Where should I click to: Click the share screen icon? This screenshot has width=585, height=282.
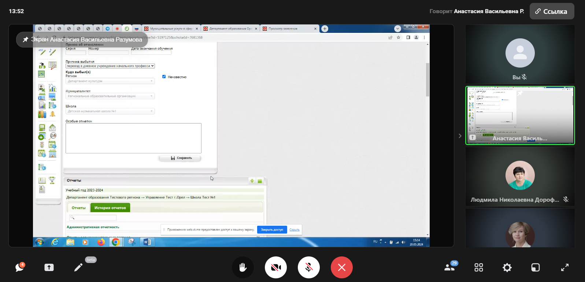[49, 267]
